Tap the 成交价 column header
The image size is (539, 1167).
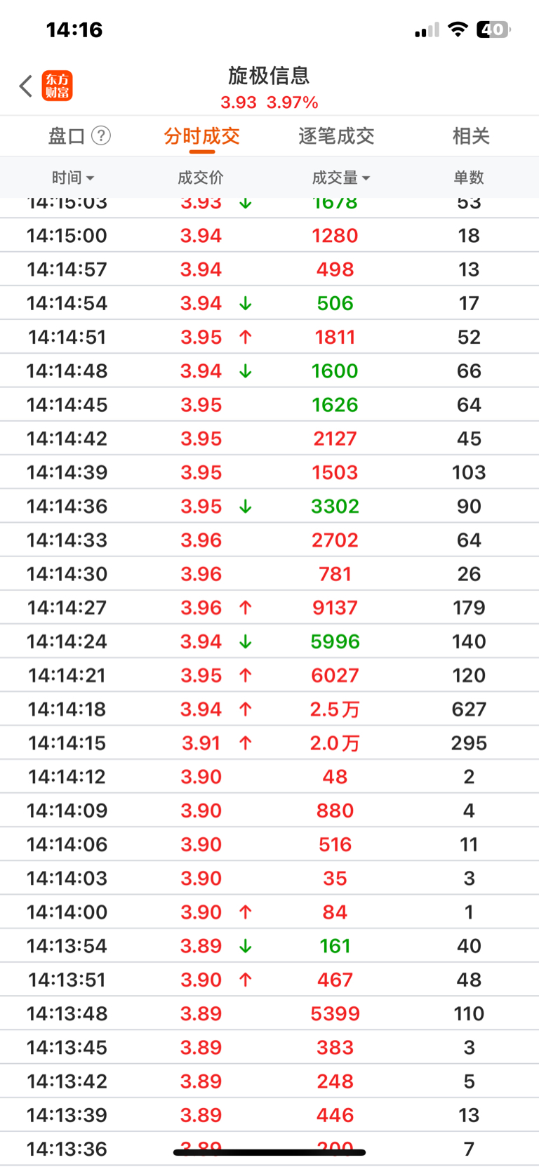(201, 178)
